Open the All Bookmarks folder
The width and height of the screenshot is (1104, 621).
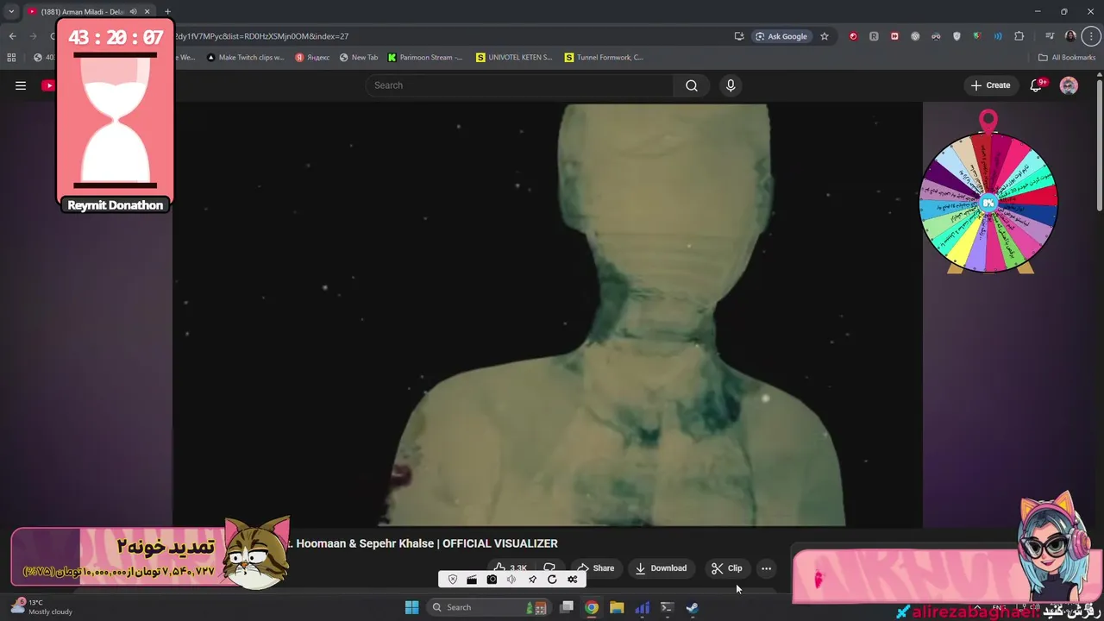click(x=1067, y=58)
